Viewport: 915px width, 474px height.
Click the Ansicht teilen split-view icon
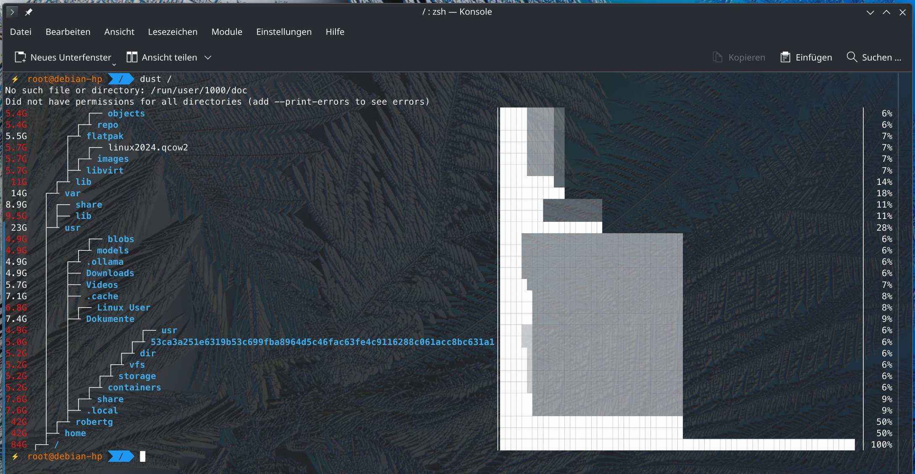point(132,57)
